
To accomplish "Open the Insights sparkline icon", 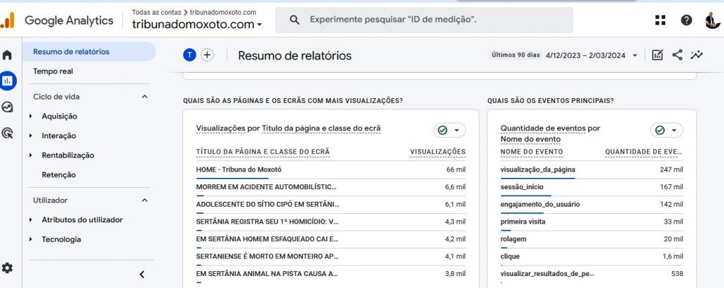I will point(697,55).
